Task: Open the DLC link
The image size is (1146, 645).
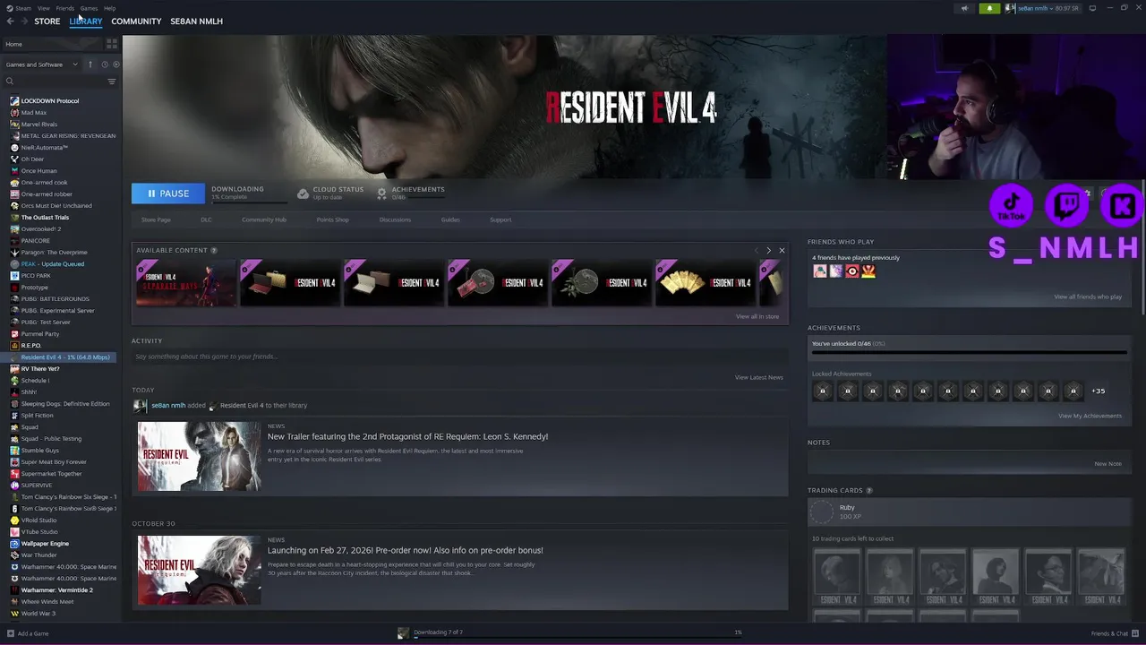Action: 206,219
